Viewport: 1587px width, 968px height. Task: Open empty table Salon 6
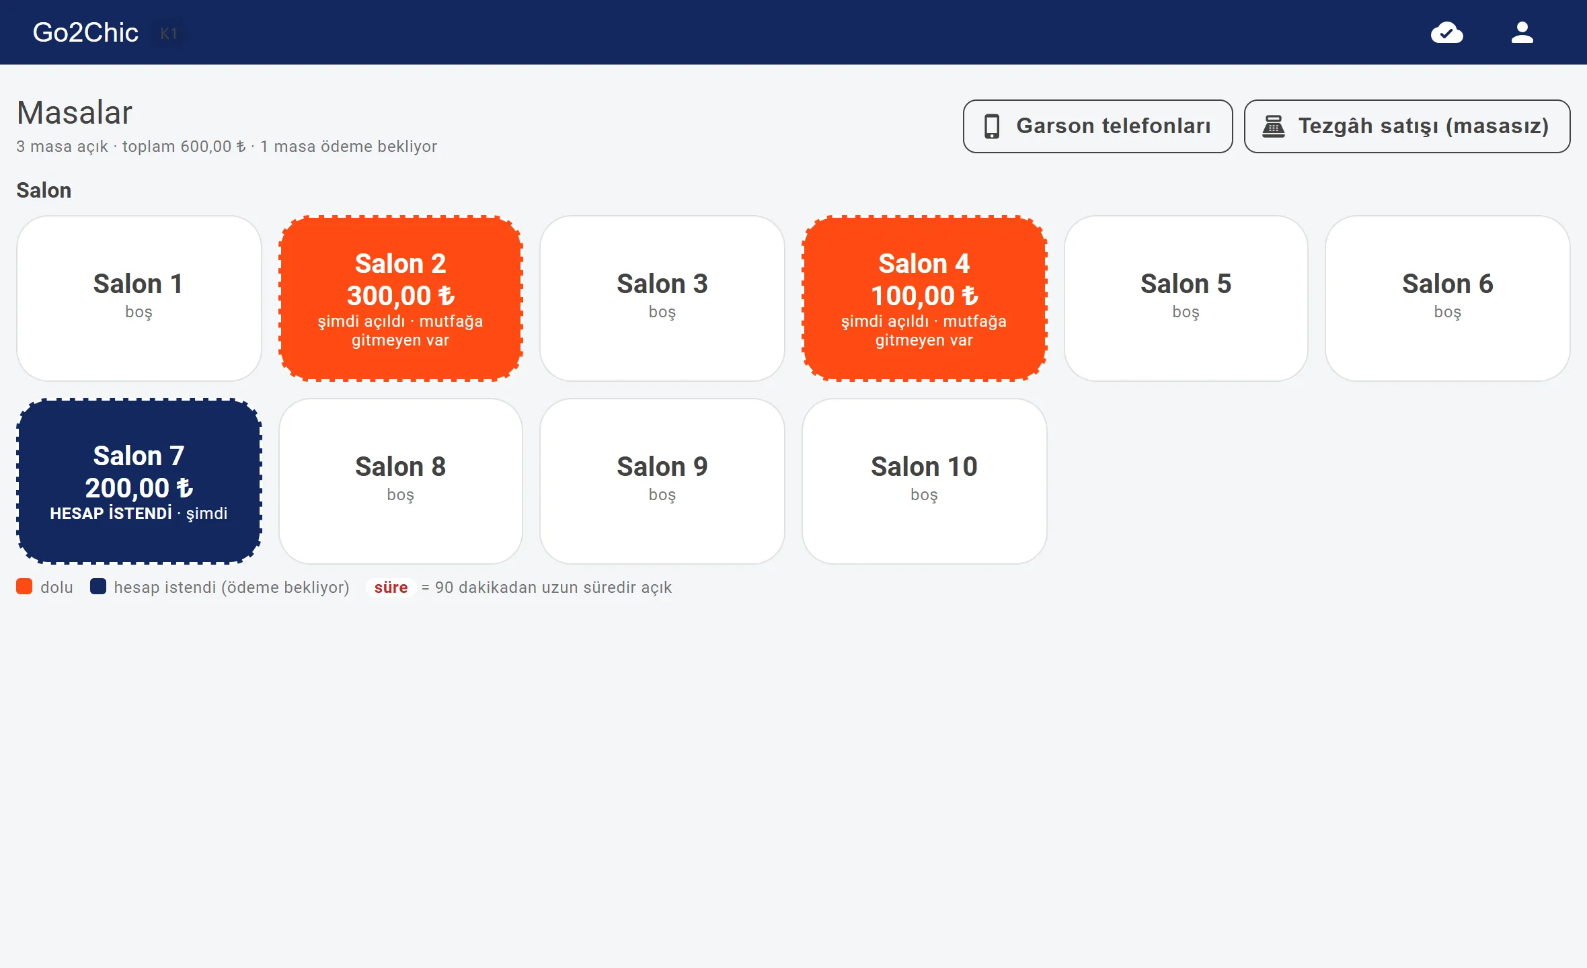click(x=1447, y=298)
